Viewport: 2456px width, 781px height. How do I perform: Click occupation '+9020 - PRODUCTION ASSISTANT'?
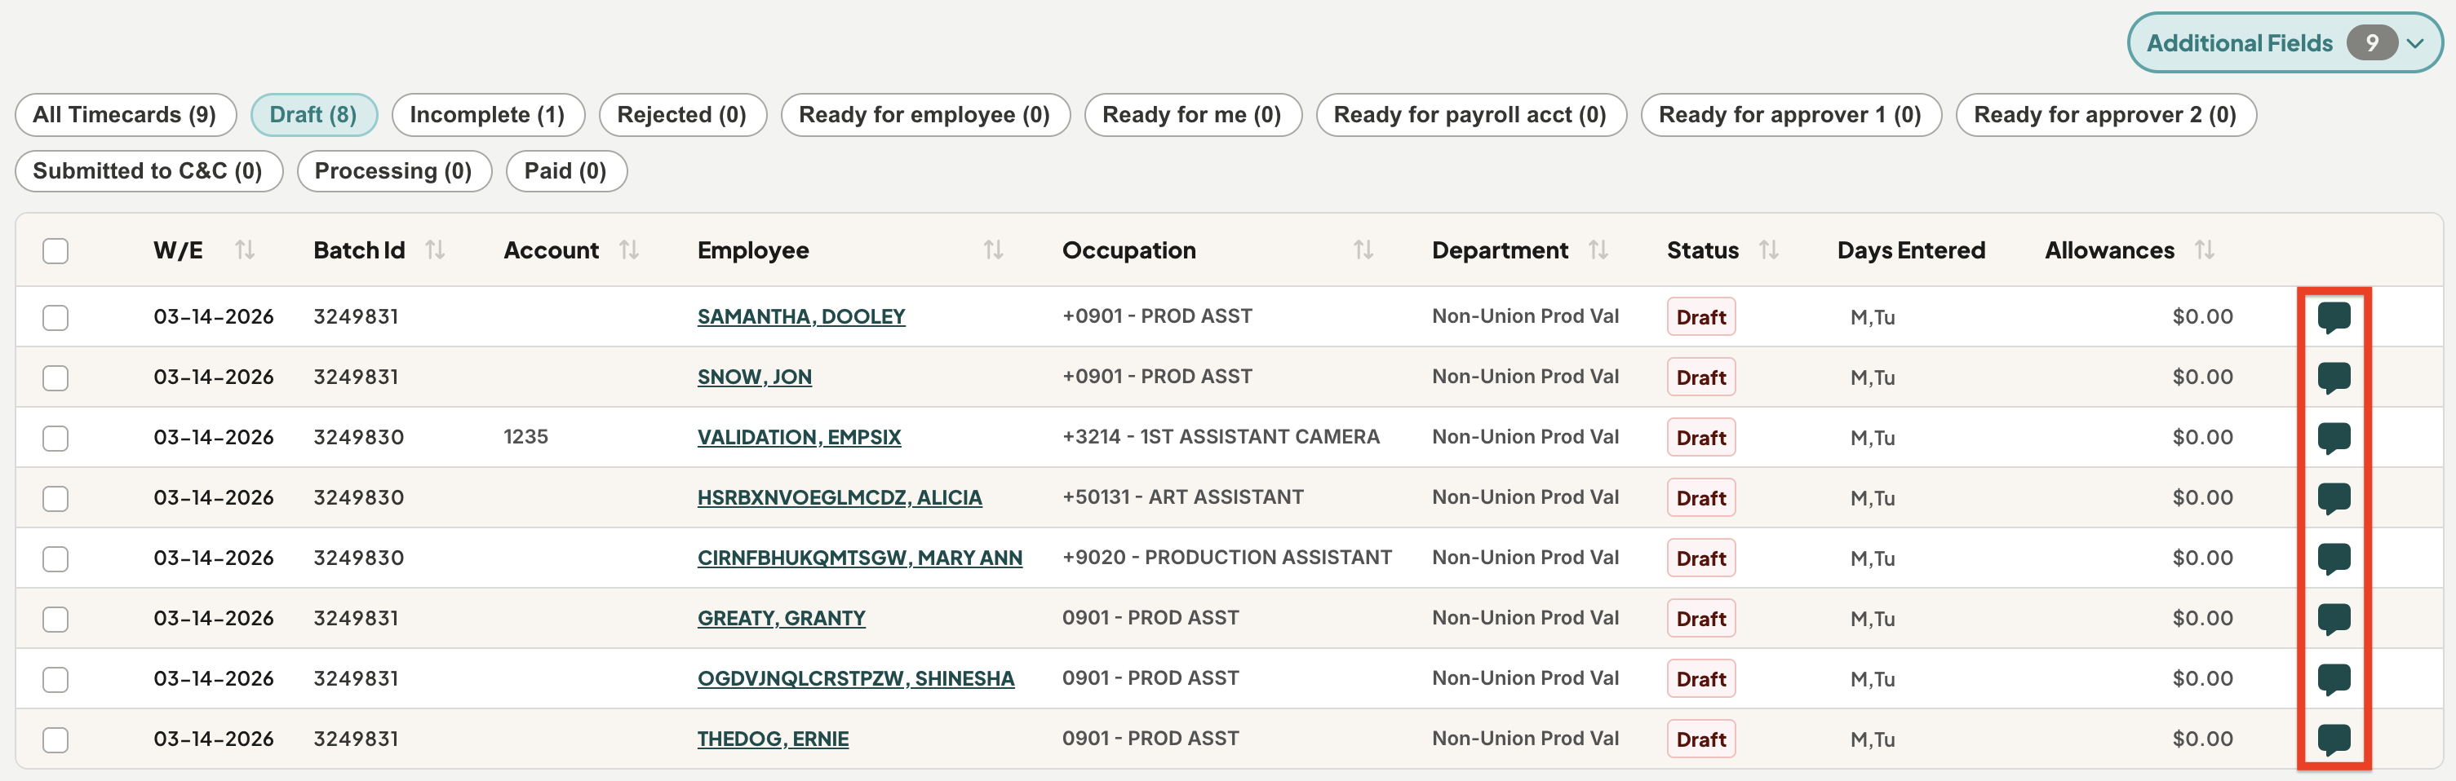pyautogui.click(x=1226, y=557)
